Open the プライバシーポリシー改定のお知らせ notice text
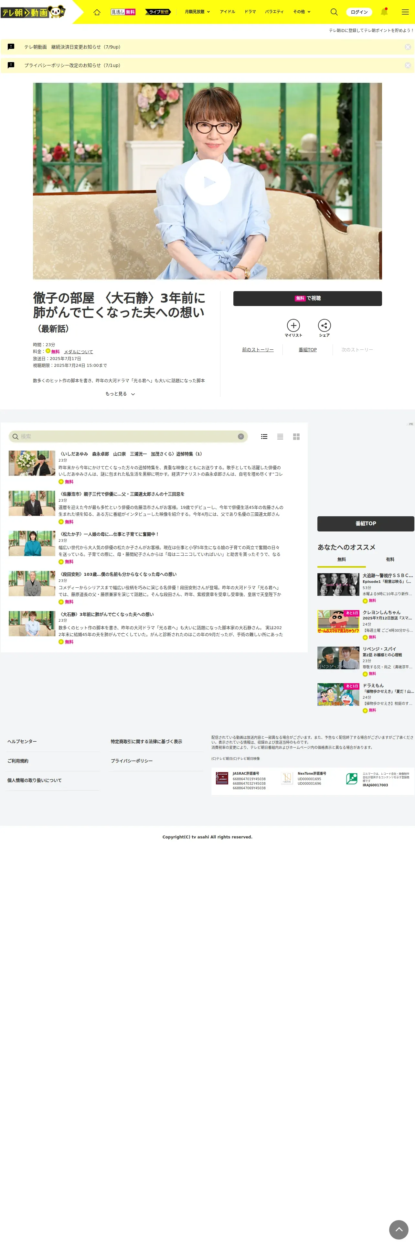 [72, 65]
